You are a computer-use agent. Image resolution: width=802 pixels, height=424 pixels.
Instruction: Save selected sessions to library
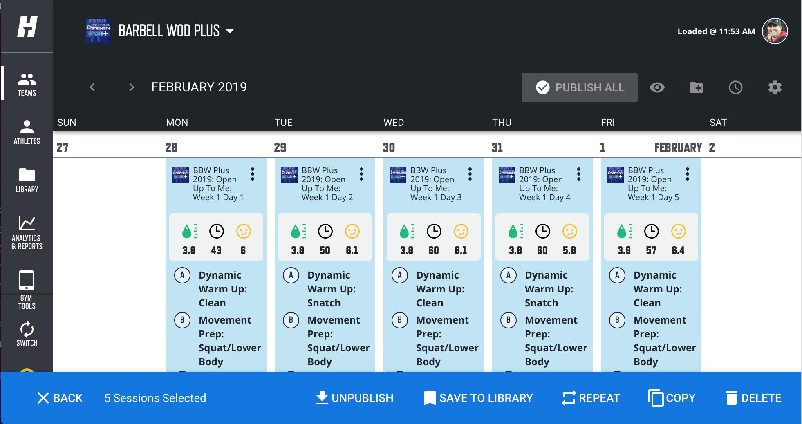[478, 398]
